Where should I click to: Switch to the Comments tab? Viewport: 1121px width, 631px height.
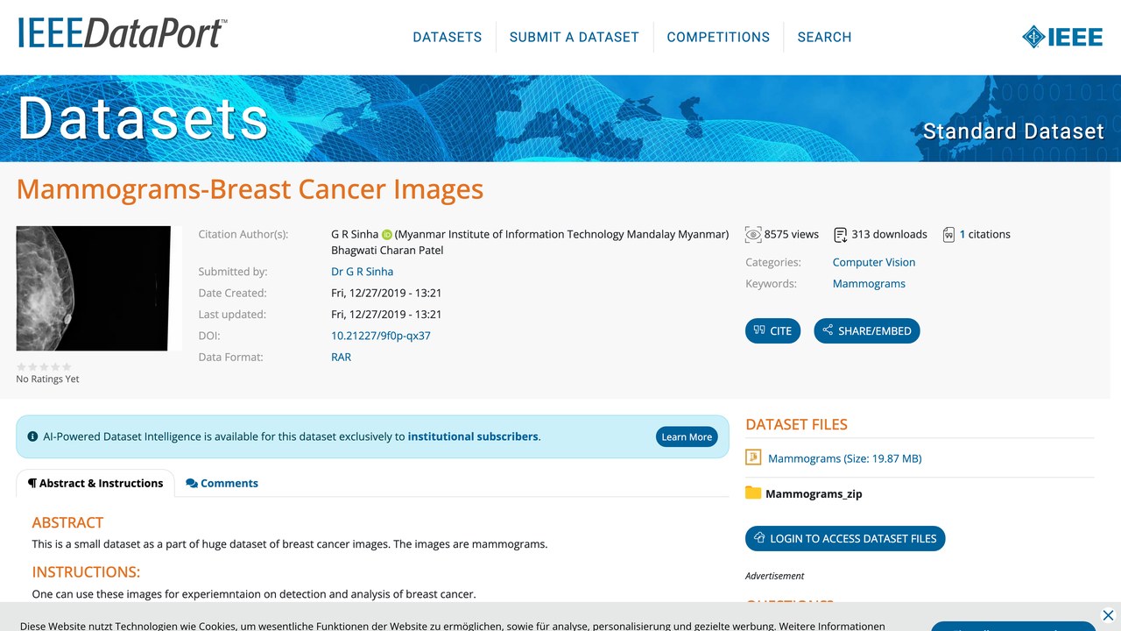(222, 483)
